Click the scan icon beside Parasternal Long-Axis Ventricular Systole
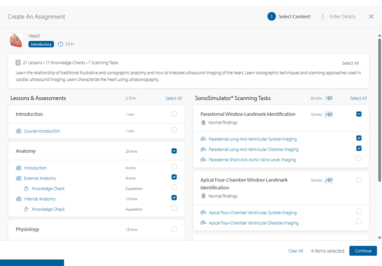The width and height of the screenshot is (382, 266). tap(204, 139)
